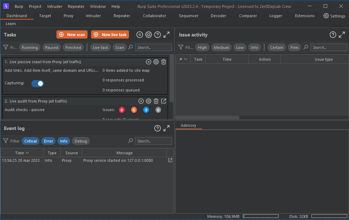Open Event log help
The image size is (349, 220).
(x=157, y=128)
